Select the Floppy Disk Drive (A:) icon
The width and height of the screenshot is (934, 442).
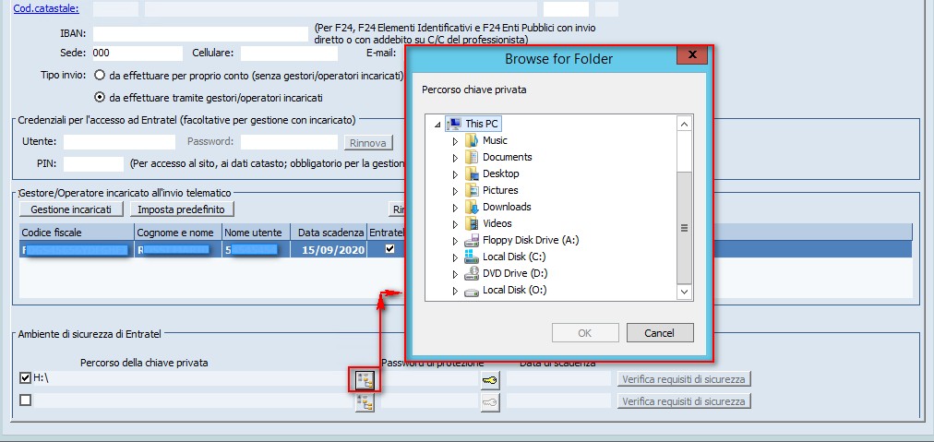point(472,241)
